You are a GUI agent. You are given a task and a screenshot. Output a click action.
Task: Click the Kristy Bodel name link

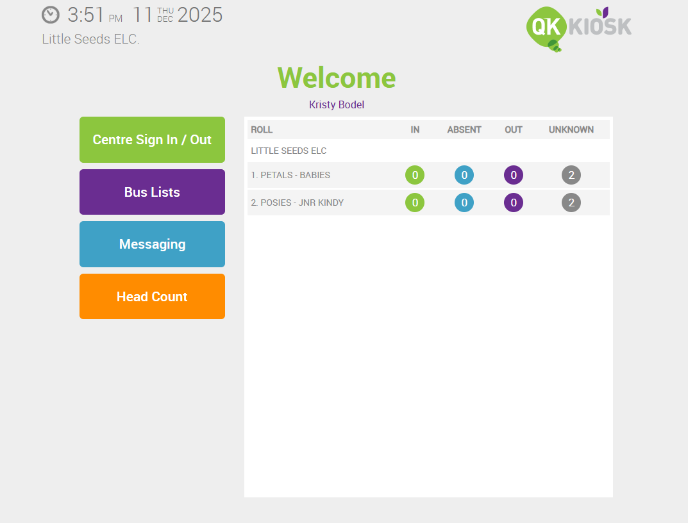click(x=336, y=104)
